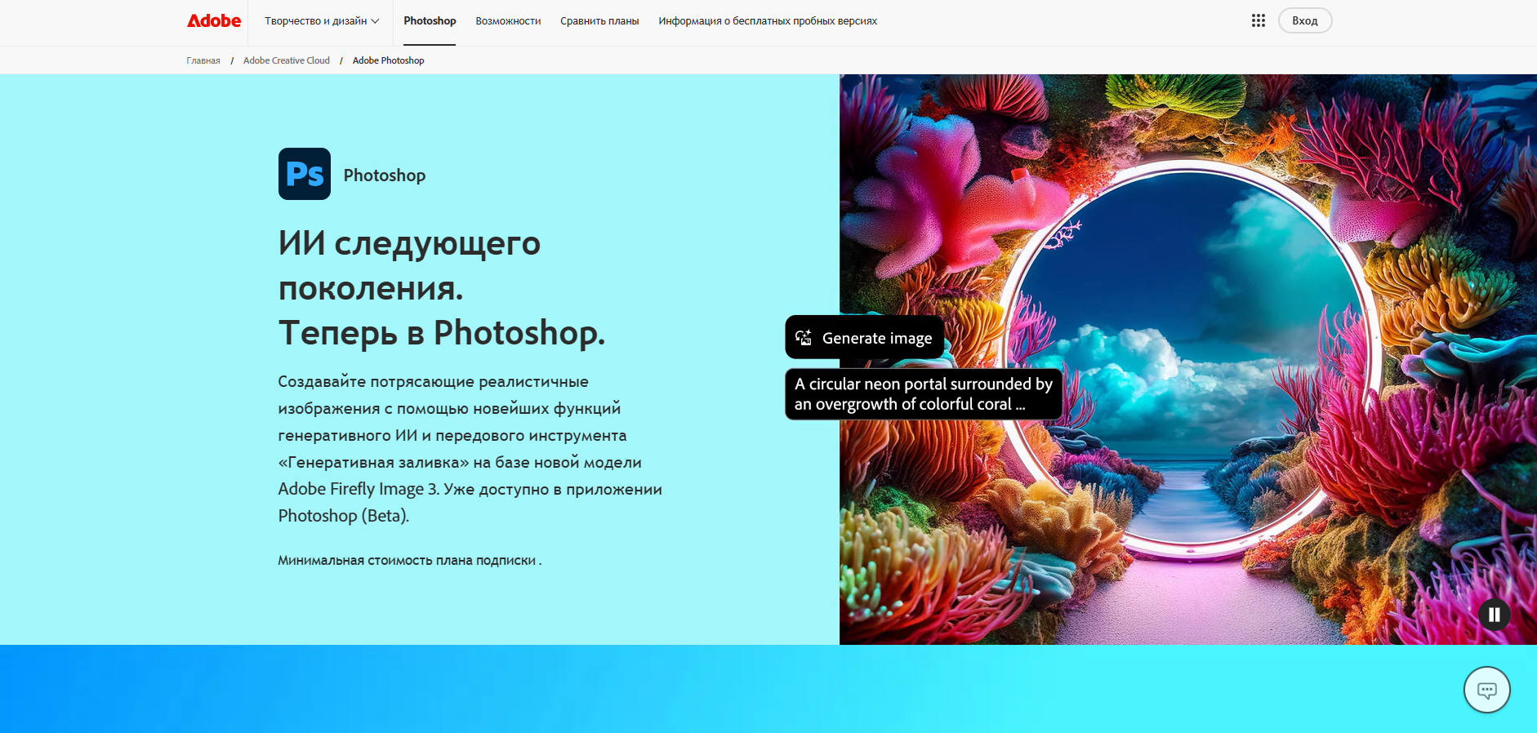Screen dimensions: 1537x733
Task: Click the Ps Photoshop app icon
Action: [305, 174]
